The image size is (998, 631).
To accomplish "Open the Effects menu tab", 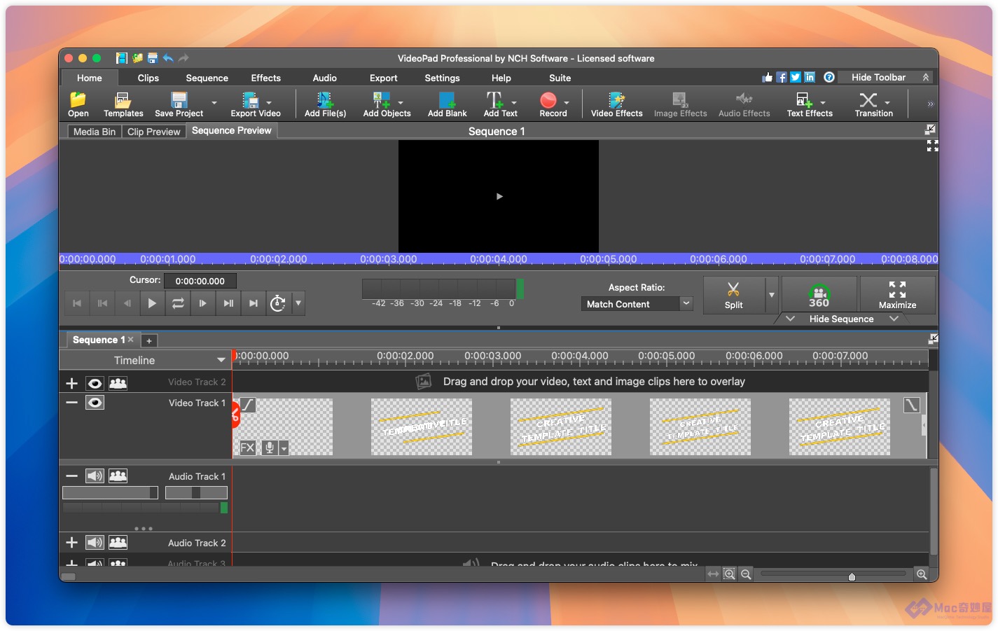I will [x=265, y=78].
